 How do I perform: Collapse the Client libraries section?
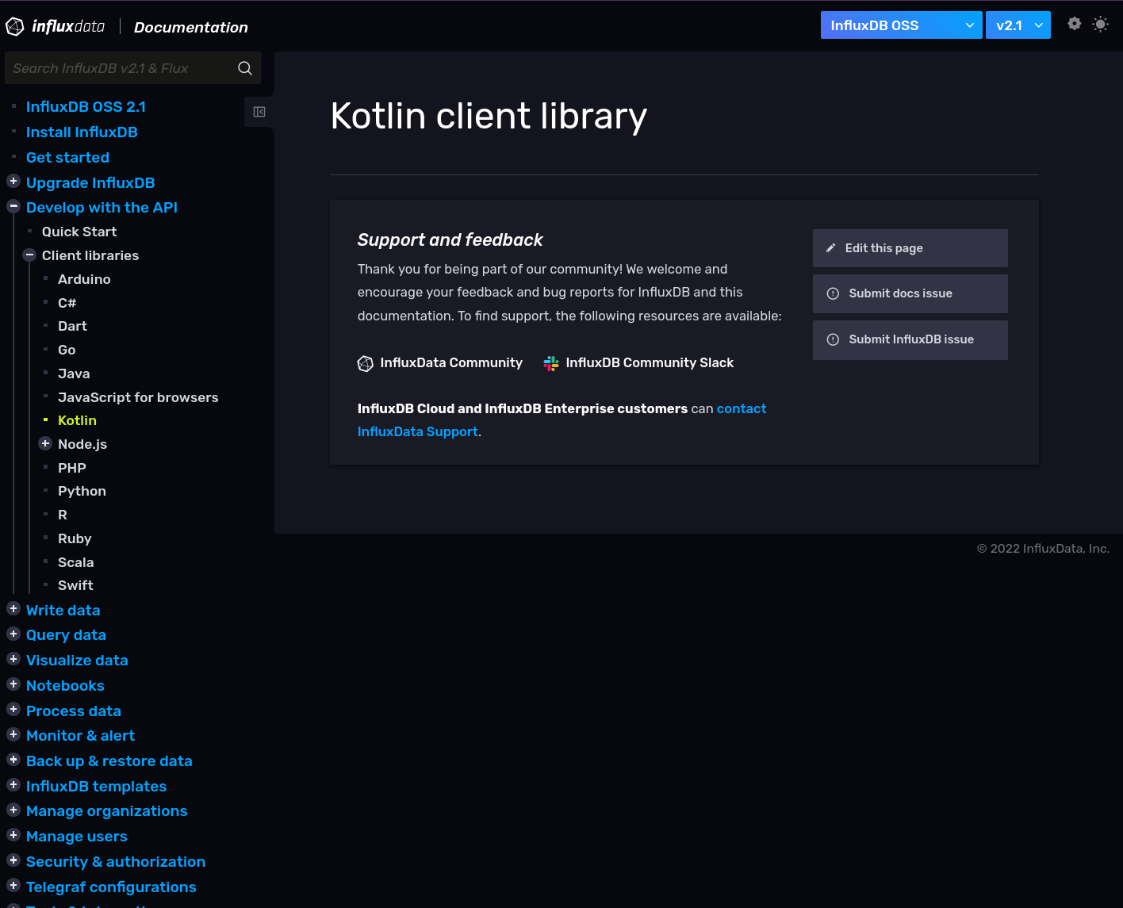point(29,255)
